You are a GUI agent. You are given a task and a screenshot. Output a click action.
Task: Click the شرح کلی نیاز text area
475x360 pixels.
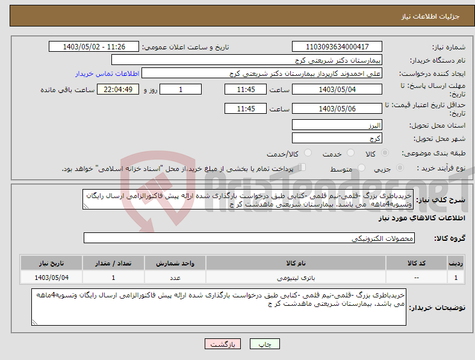click(248, 199)
